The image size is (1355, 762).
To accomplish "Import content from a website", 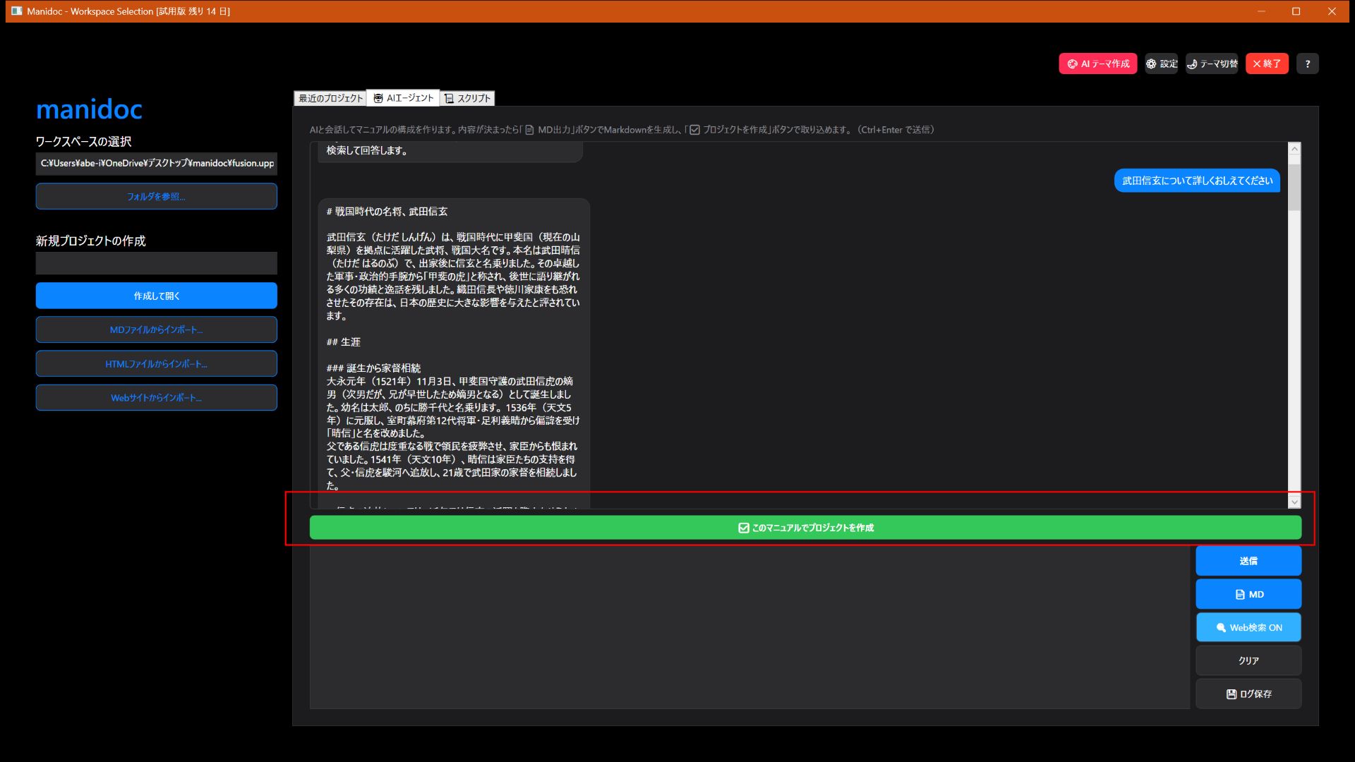I will pos(156,397).
